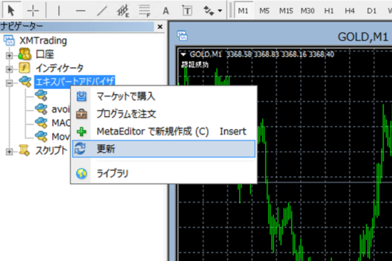Expand the スクリプト tree node
Viewport: 392px width, 261px height.
point(9,151)
